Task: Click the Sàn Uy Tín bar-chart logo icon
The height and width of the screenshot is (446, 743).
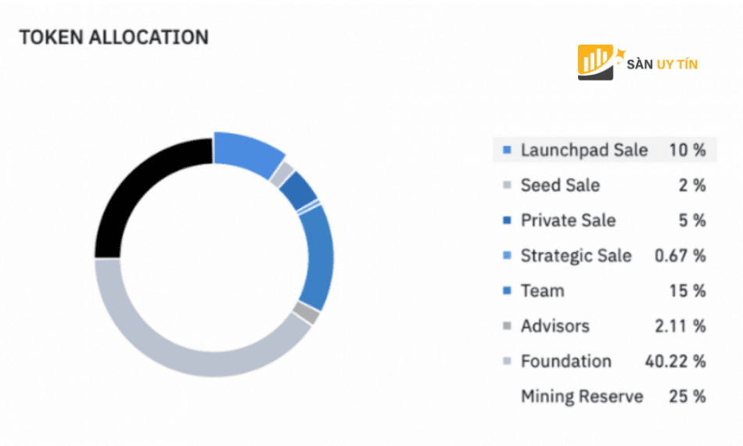Action: point(598,61)
